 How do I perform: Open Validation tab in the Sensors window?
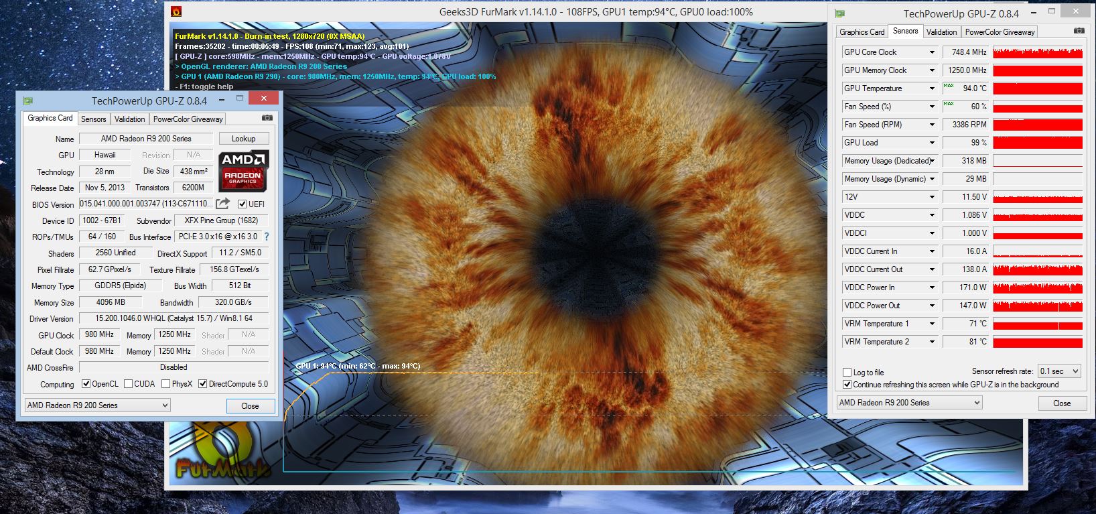click(941, 32)
